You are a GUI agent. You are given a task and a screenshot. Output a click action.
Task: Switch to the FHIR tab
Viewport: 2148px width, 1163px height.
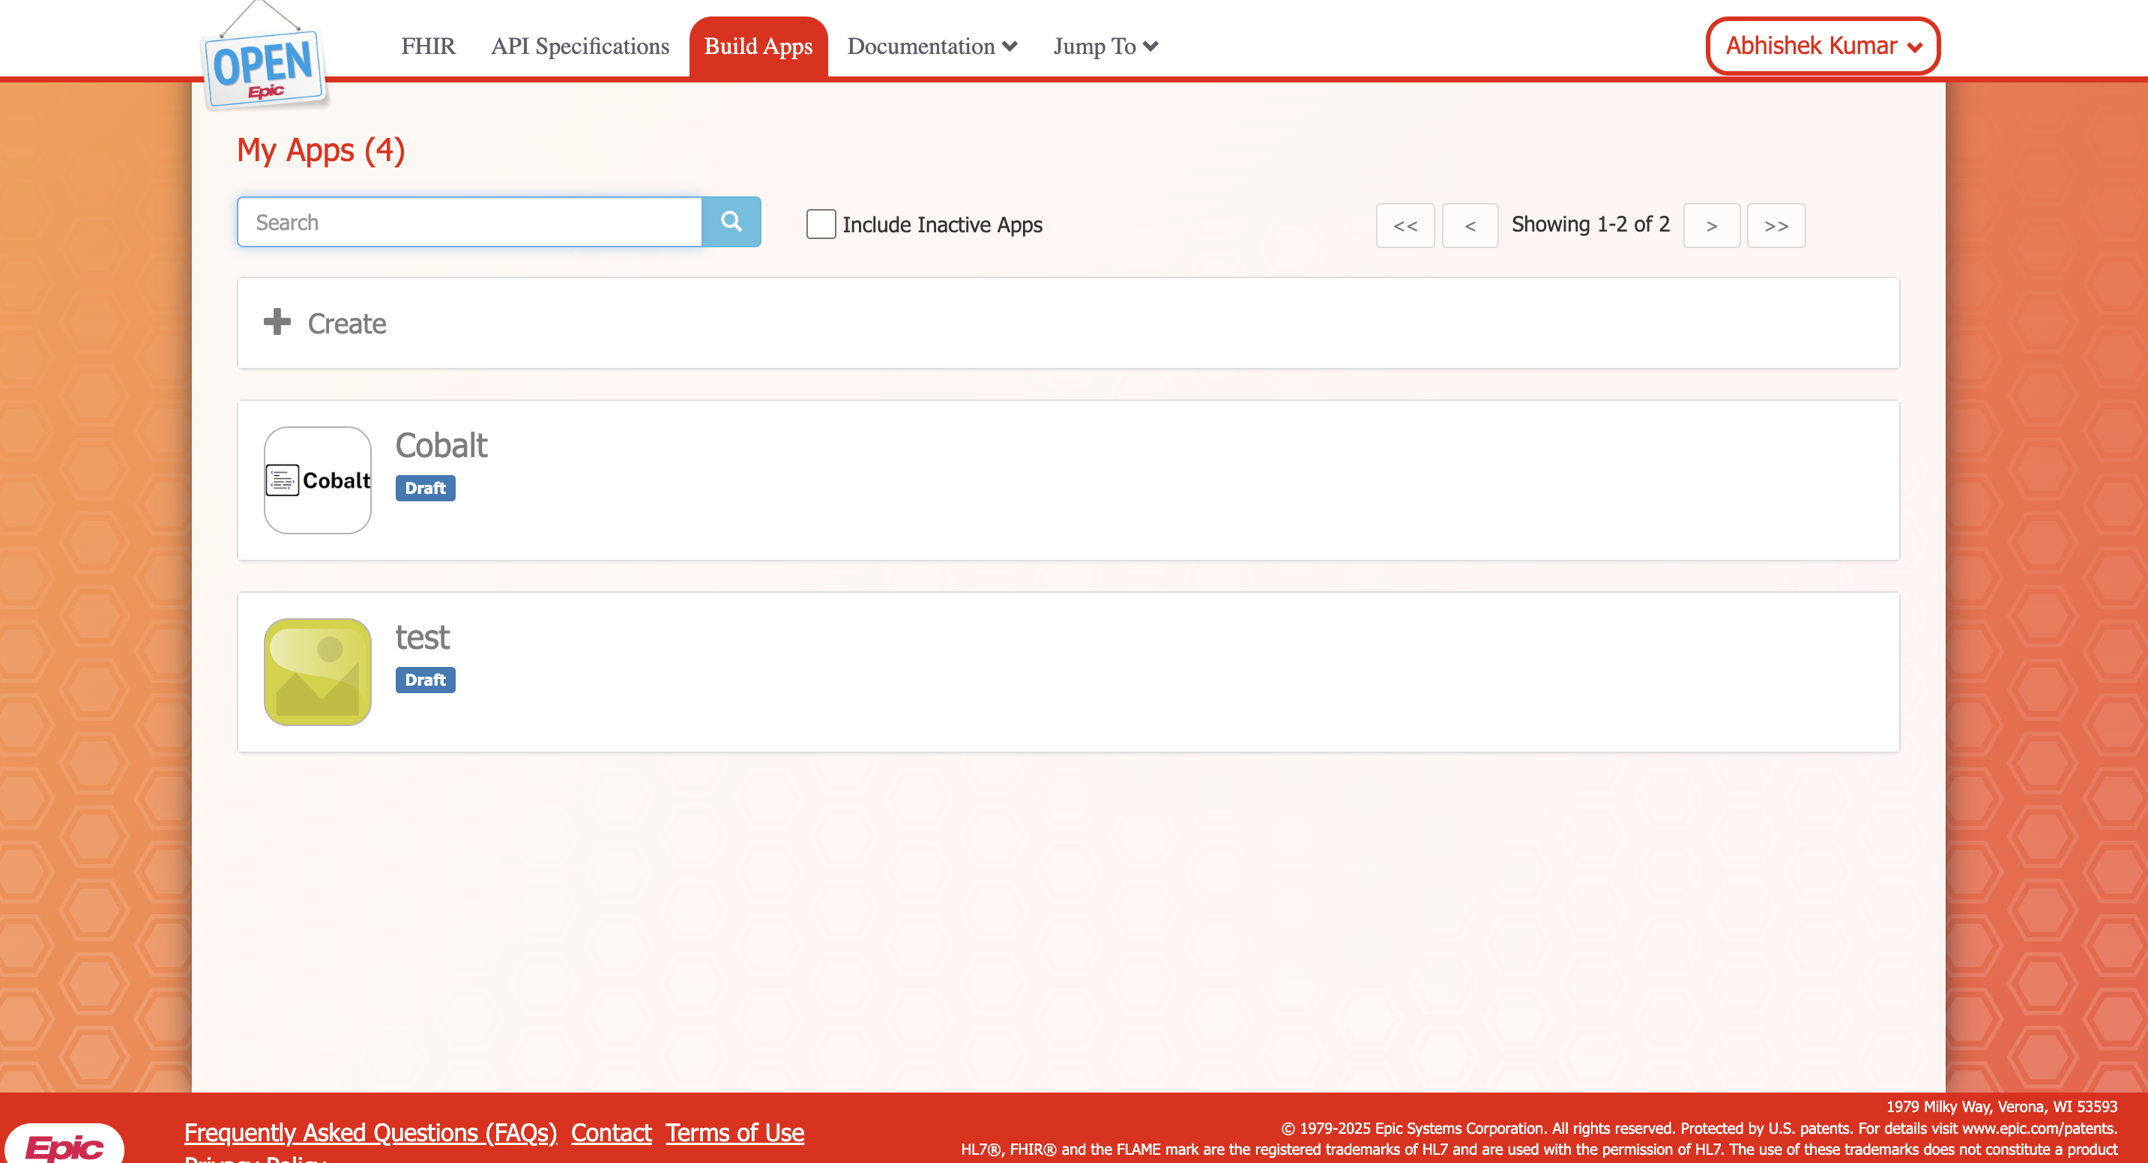pyautogui.click(x=428, y=46)
